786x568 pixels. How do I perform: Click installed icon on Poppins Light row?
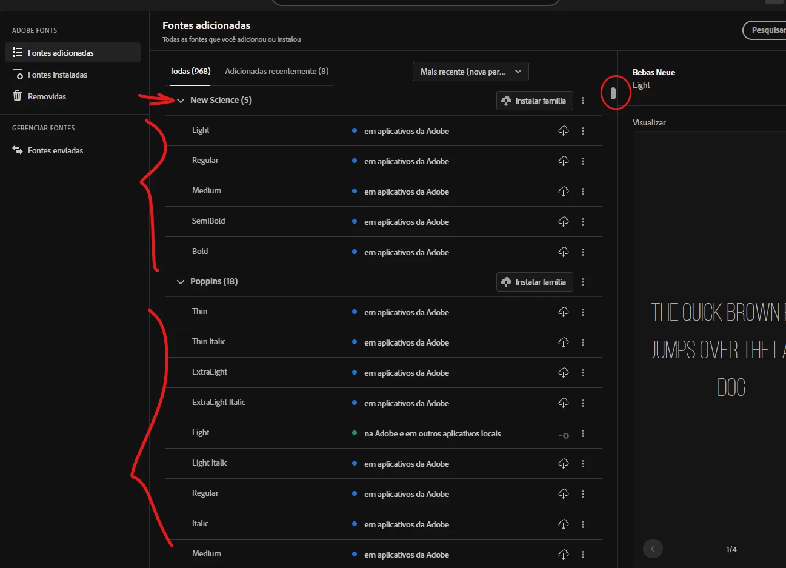pos(564,433)
